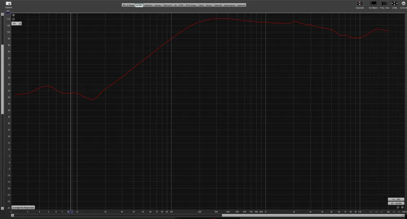The image size is (407, 219).
Task: Switch to the Spectrogram tab
Action: [x=229, y=5]
